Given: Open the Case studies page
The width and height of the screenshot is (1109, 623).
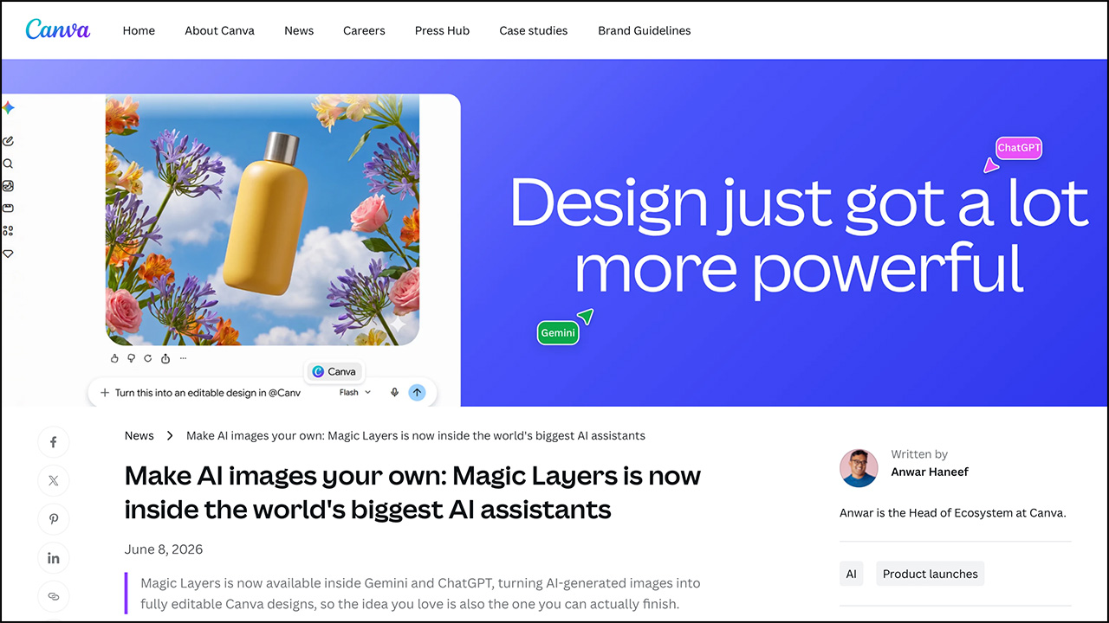Looking at the screenshot, I should (x=534, y=30).
